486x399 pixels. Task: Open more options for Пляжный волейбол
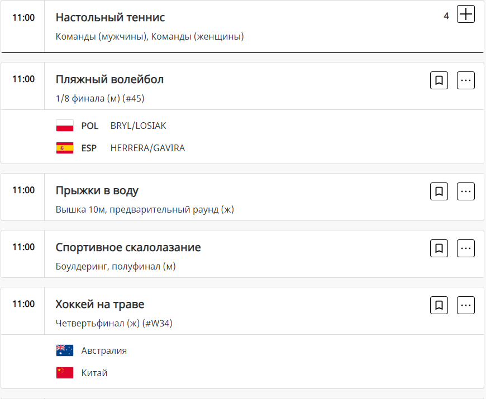point(466,80)
